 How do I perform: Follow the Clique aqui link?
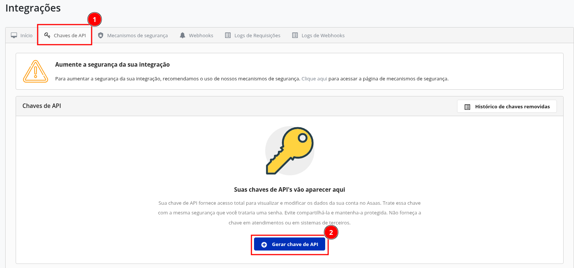click(x=314, y=79)
